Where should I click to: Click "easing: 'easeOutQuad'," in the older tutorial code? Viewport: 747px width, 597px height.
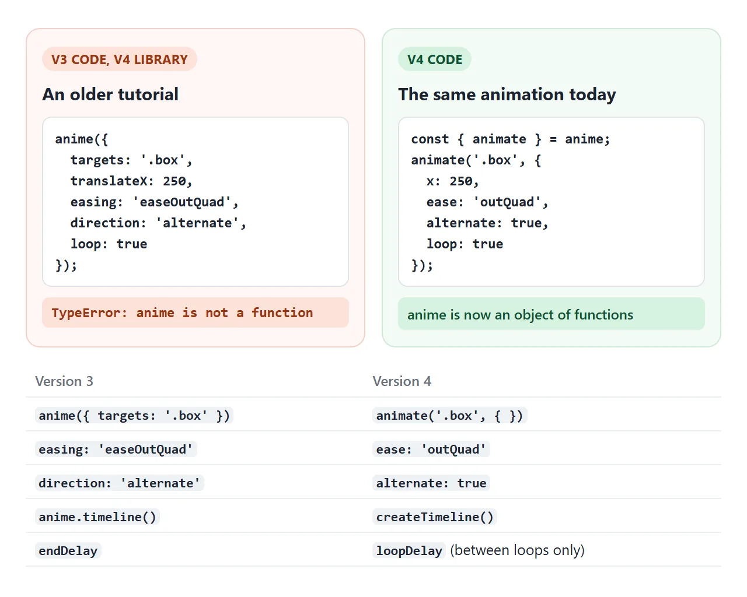[155, 202]
